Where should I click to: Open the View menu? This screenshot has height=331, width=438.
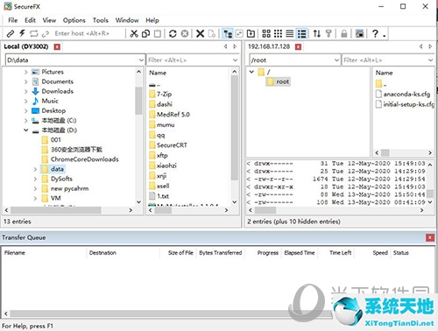click(49, 20)
